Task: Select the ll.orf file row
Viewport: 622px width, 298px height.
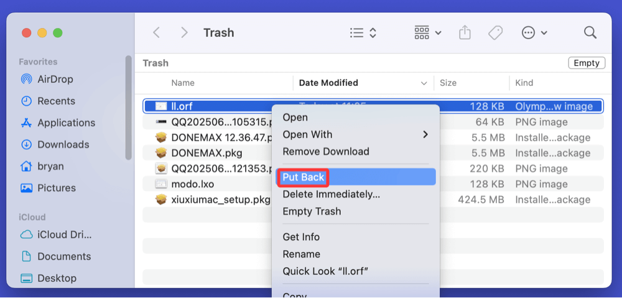Action: [373, 106]
